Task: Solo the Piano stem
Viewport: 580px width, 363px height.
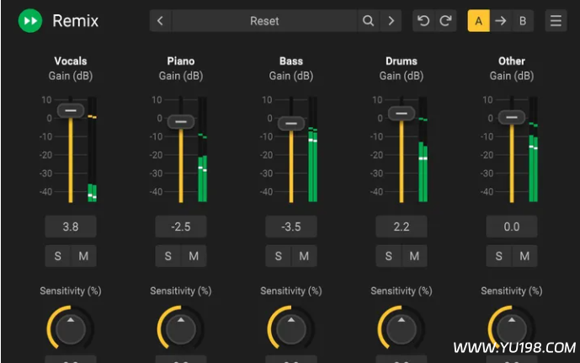Action: point(168,256)
